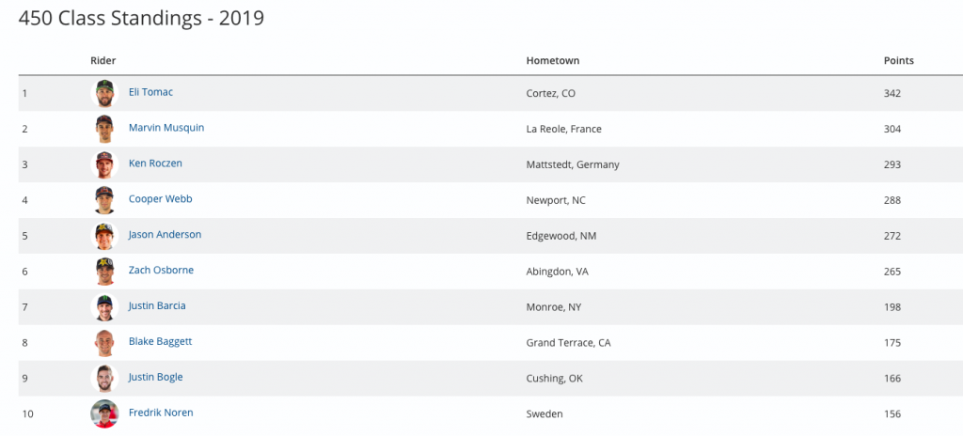Open Eli Tomac's rider profile link
The image size is (963, 436).
[x=150, y=92]
